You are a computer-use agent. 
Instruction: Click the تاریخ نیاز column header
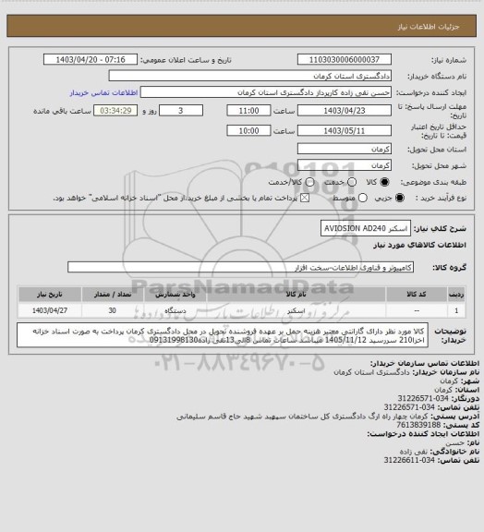pos(50,295)
